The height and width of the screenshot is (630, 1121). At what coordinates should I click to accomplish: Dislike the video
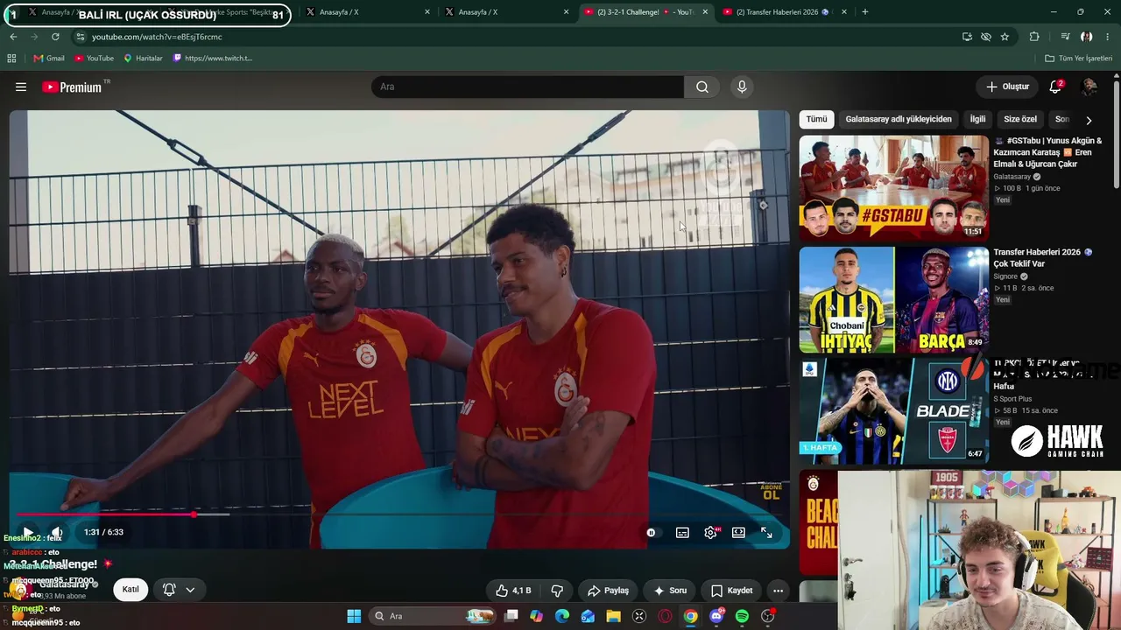pyautogui.click(x=556, y=591)
